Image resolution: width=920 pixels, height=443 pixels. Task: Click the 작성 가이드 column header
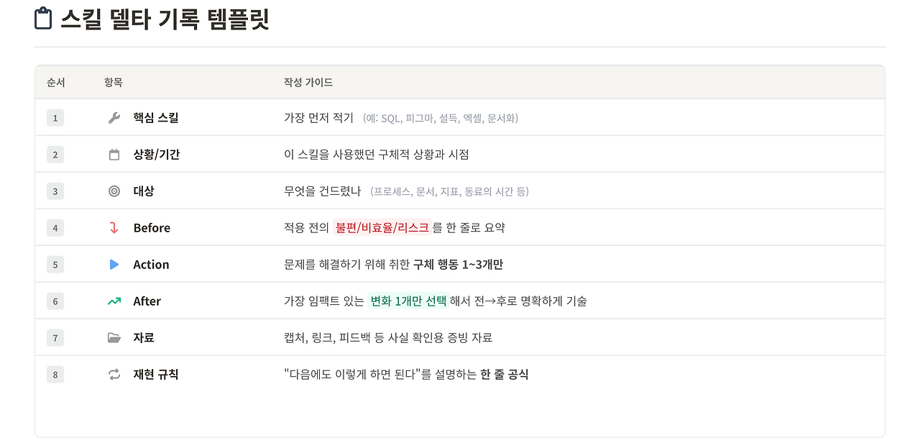click(x=308, y=83)
